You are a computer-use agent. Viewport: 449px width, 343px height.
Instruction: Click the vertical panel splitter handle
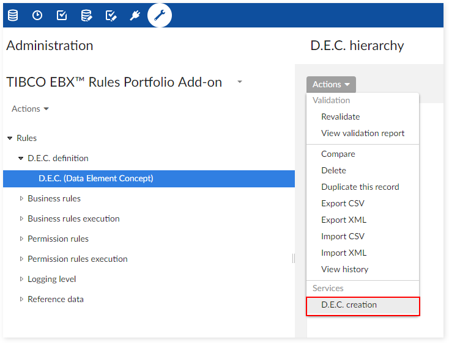coord(294,259)
